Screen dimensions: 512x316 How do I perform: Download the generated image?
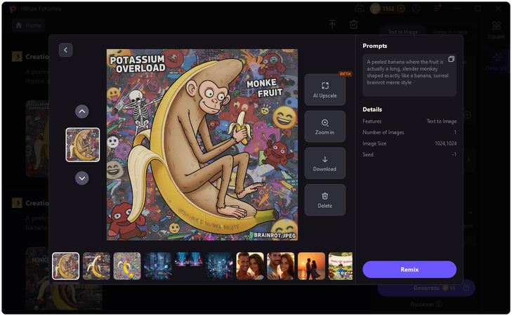(x=325, y=163)
